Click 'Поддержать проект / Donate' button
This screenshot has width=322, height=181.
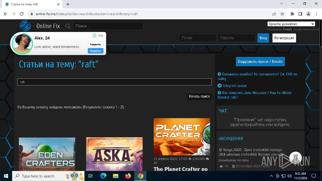tap(260, 62)
